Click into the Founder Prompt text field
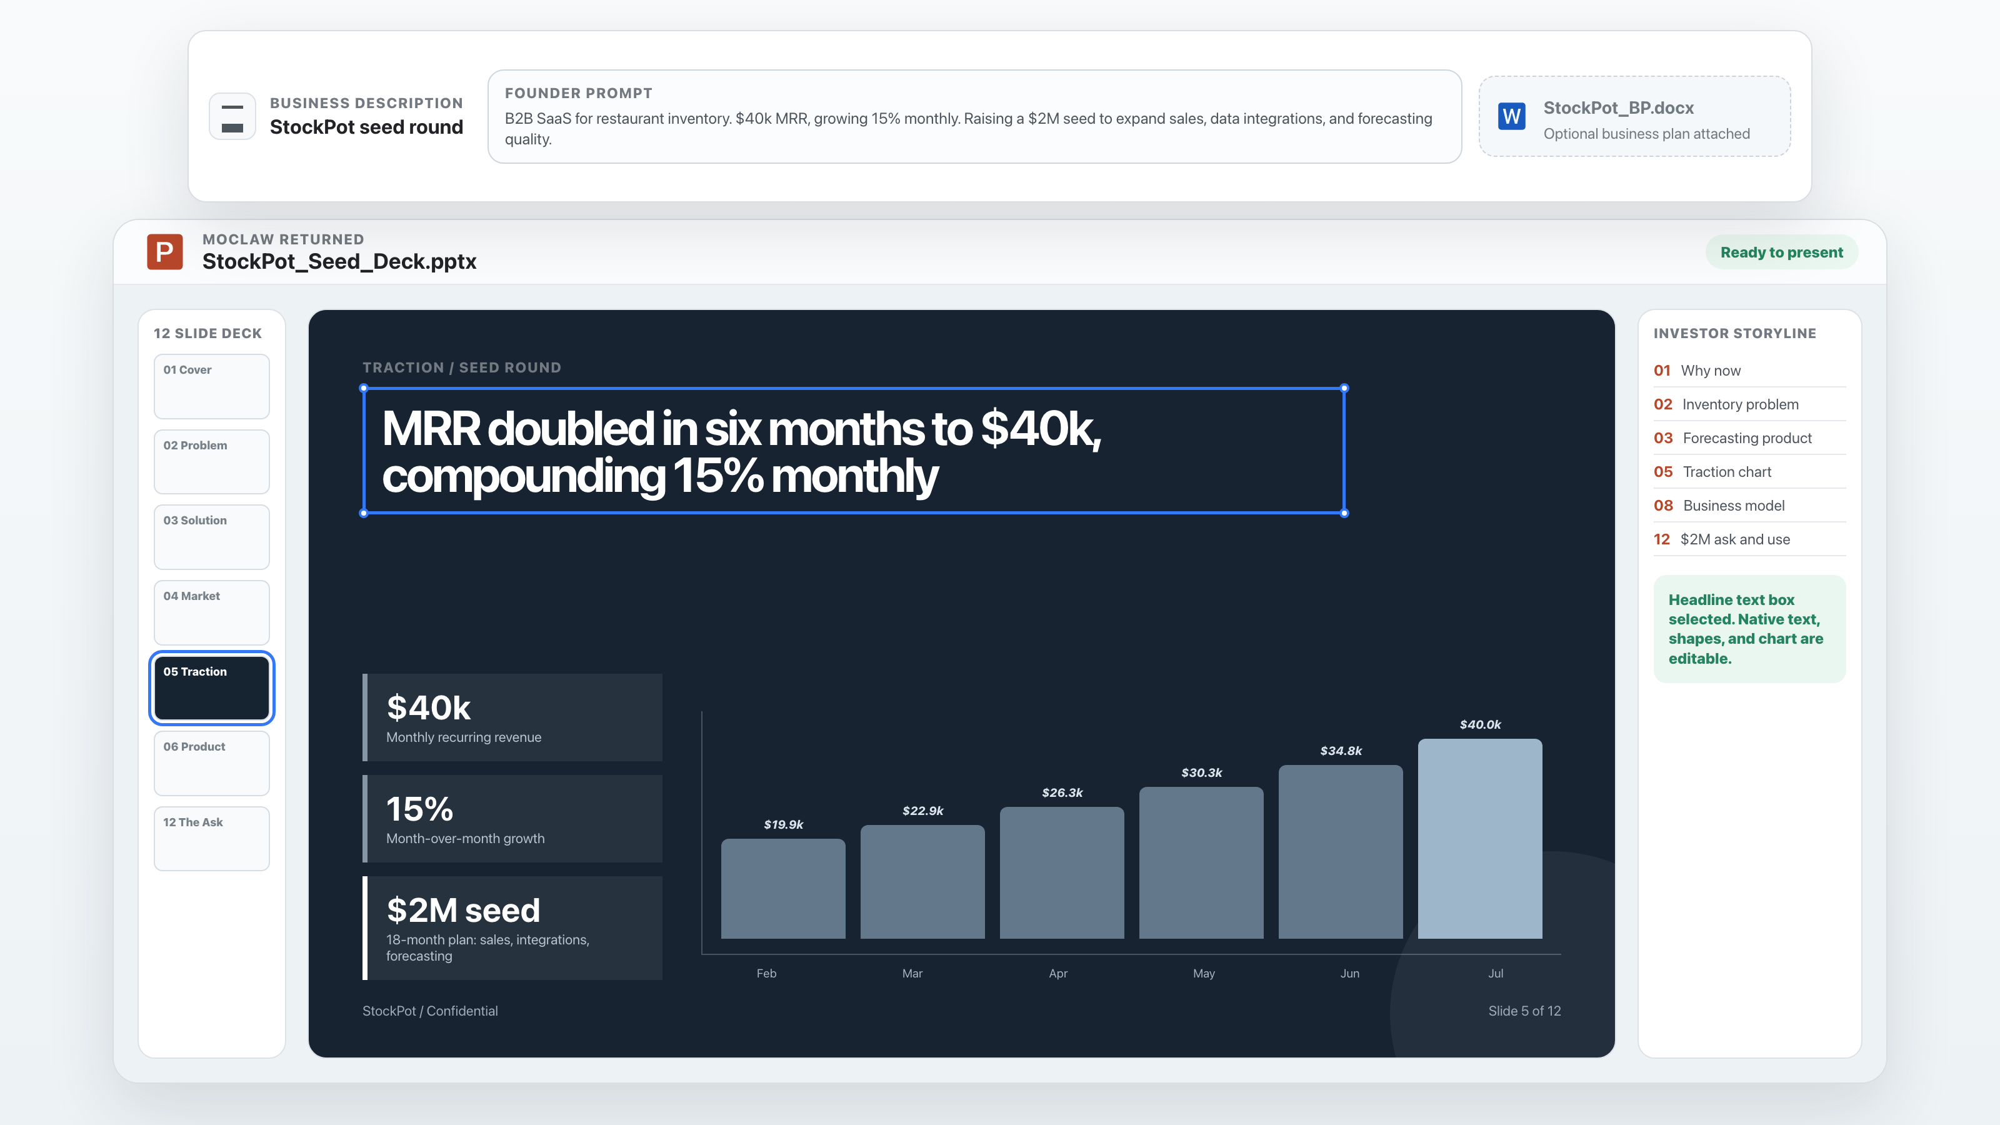The width and height of the screenshot is (2000, 1125). click(x=974, y=116)
